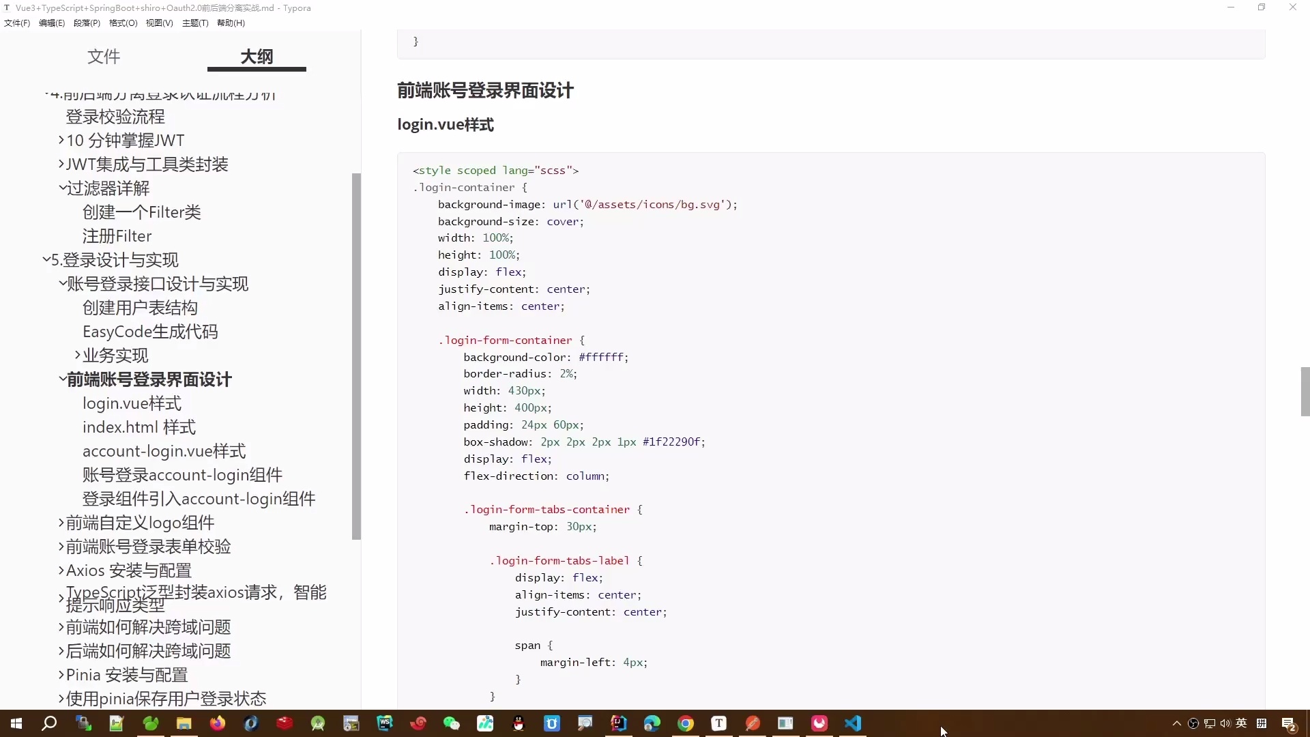Open Navicat from the taskbar
The height and width of the screenshot is (737, 1310).
(150, 723)
